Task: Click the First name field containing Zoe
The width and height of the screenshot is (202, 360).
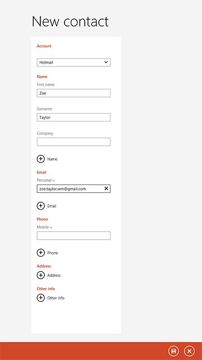Action: [x=74, y=93]
